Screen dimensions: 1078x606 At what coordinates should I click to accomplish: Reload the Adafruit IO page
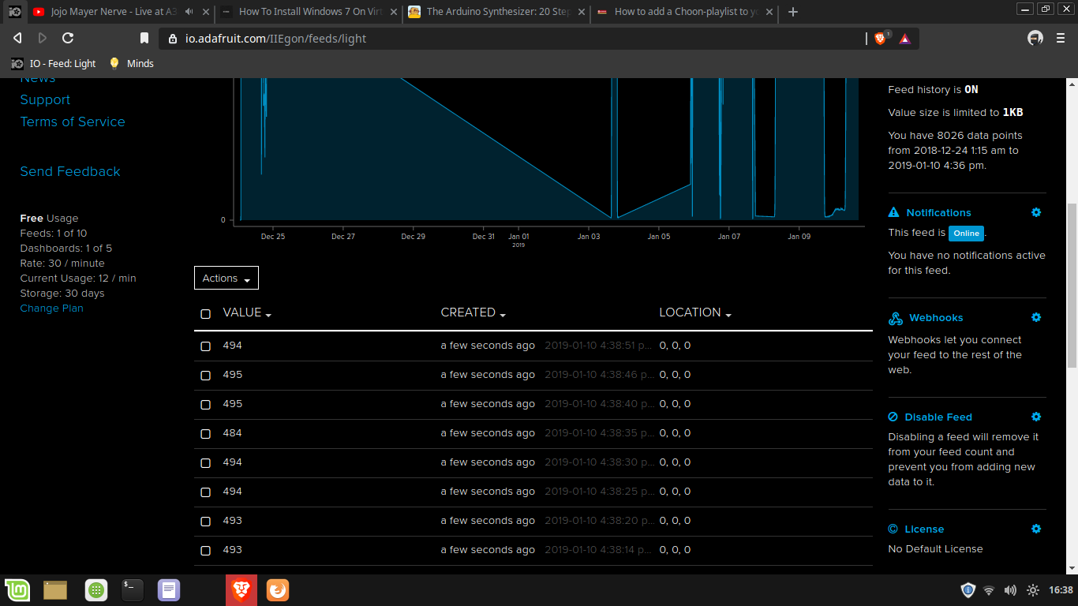pos(68,38)
